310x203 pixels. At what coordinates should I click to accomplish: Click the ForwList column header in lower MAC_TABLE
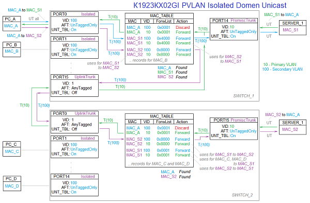pyautogui.click(x=164, y=122)
